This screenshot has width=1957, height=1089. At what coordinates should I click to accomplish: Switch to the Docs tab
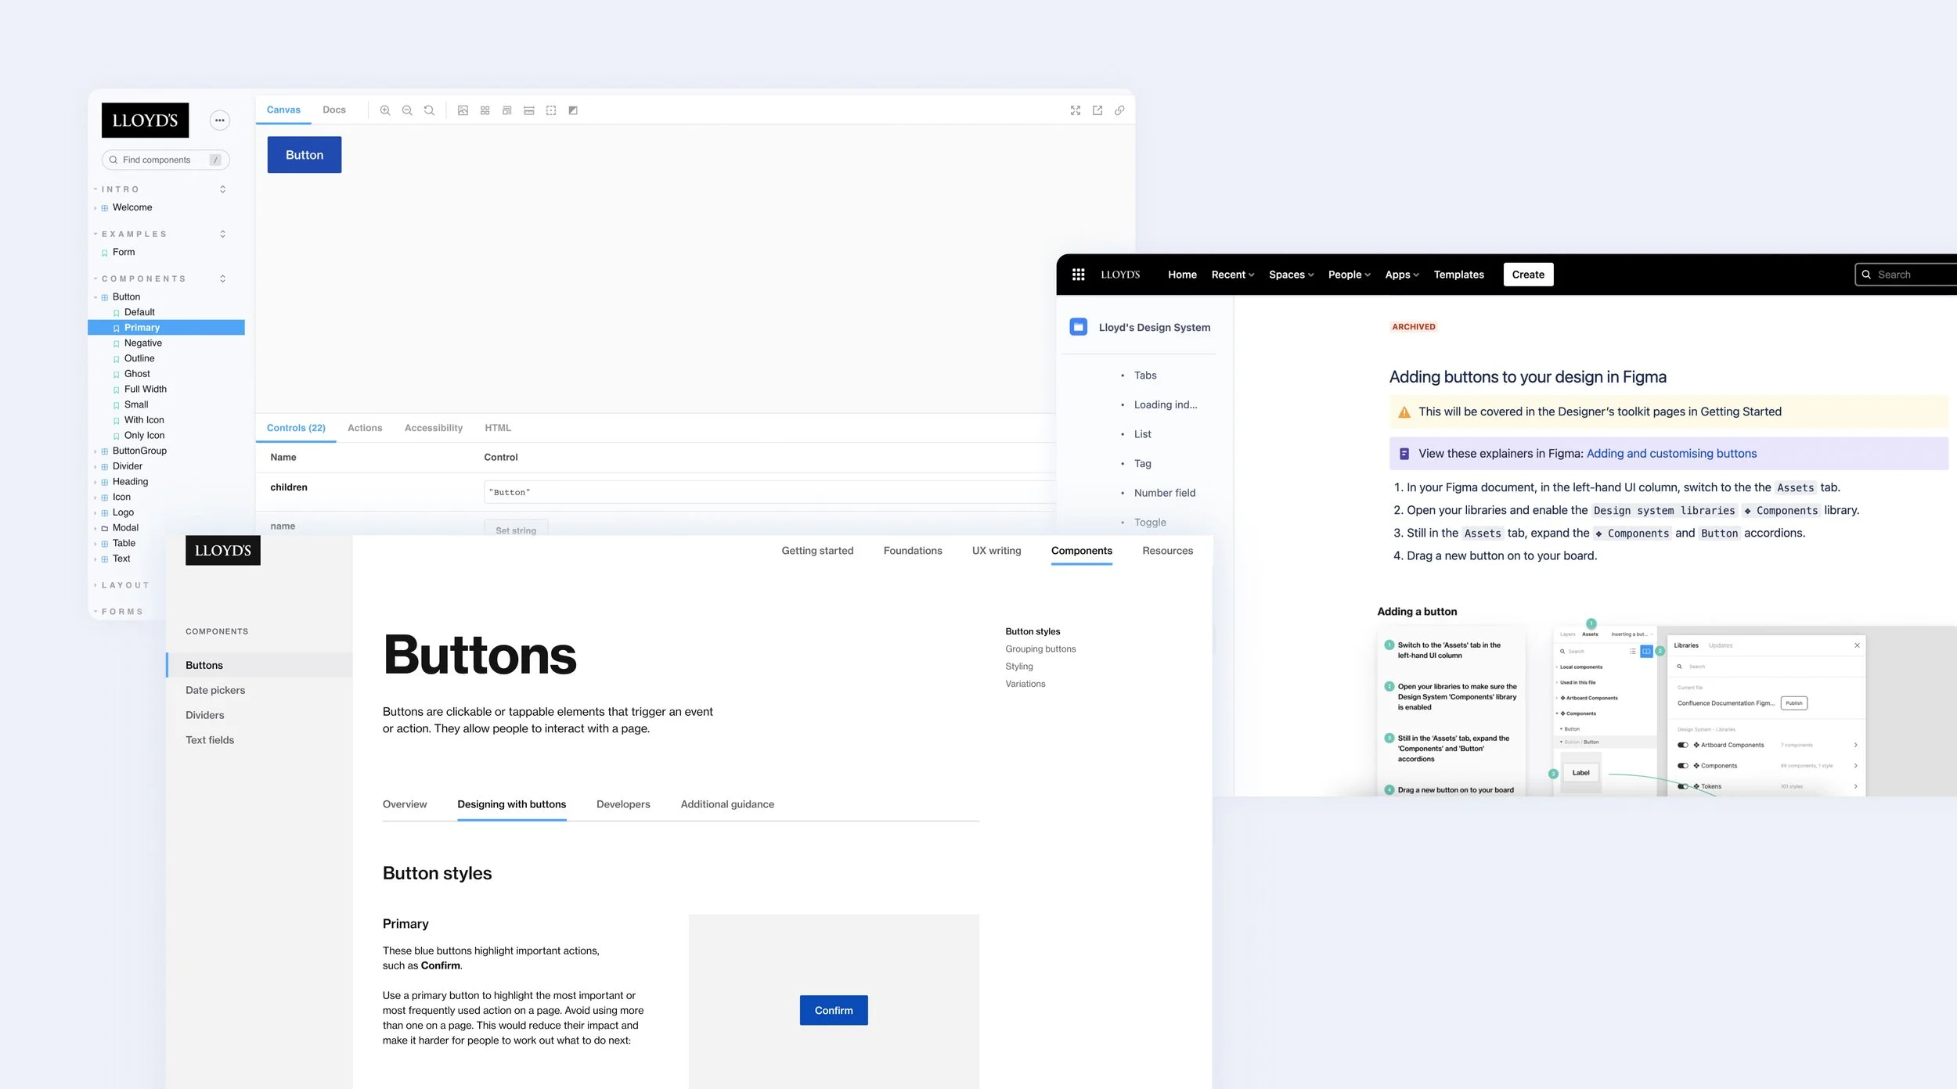coord(334,110)
